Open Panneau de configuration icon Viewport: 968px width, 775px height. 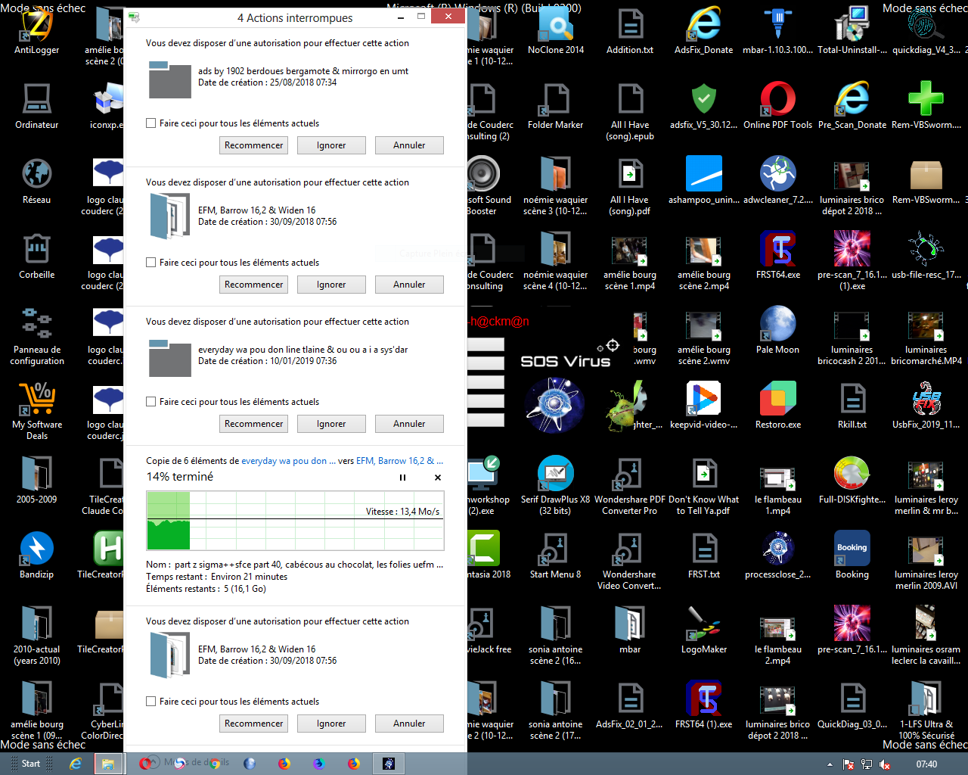click(x=36, y=337)
